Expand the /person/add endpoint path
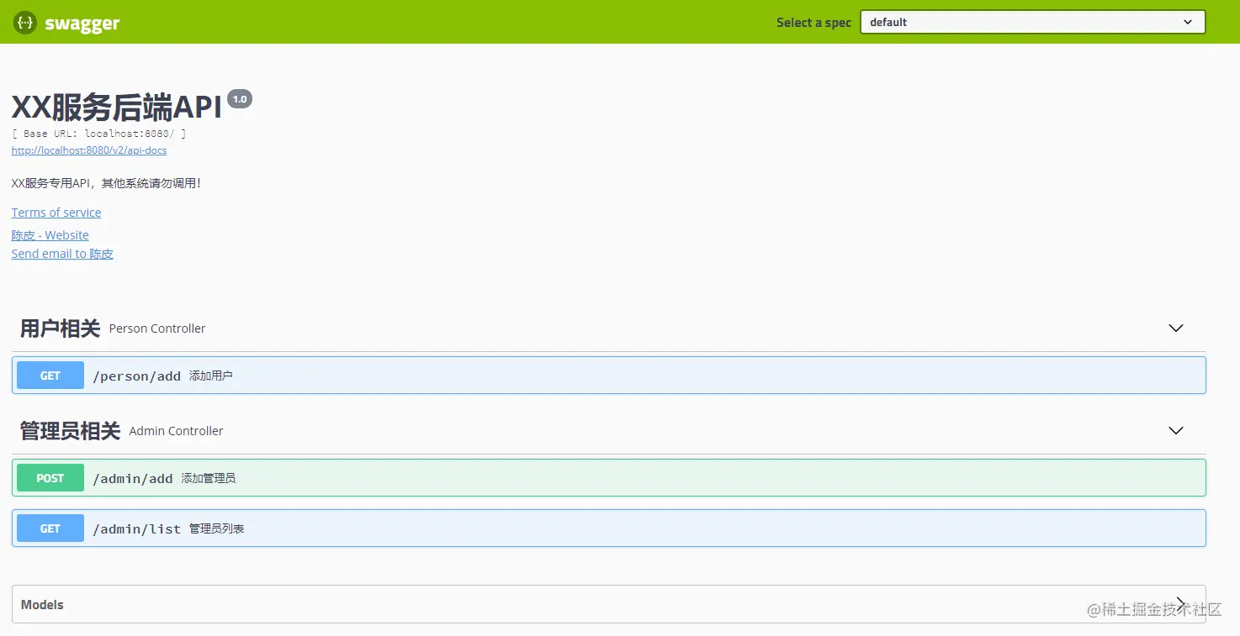1240x636 pixels. [136, 376]
